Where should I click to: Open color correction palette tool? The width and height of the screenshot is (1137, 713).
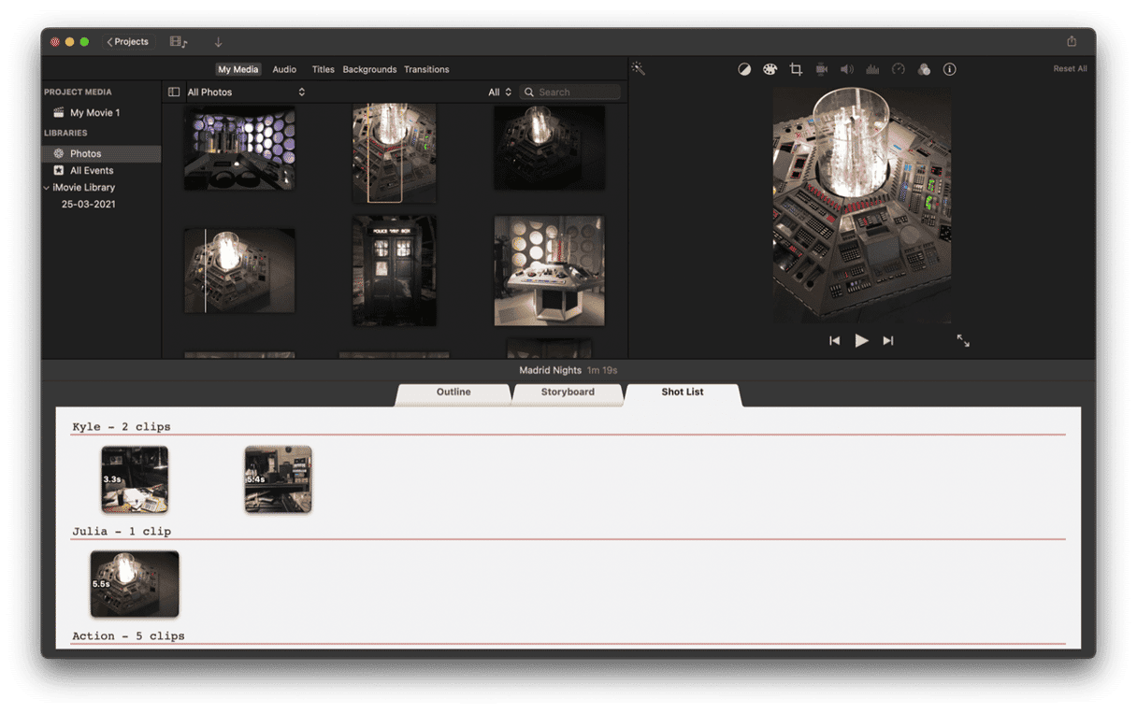(x=770, y=69)
